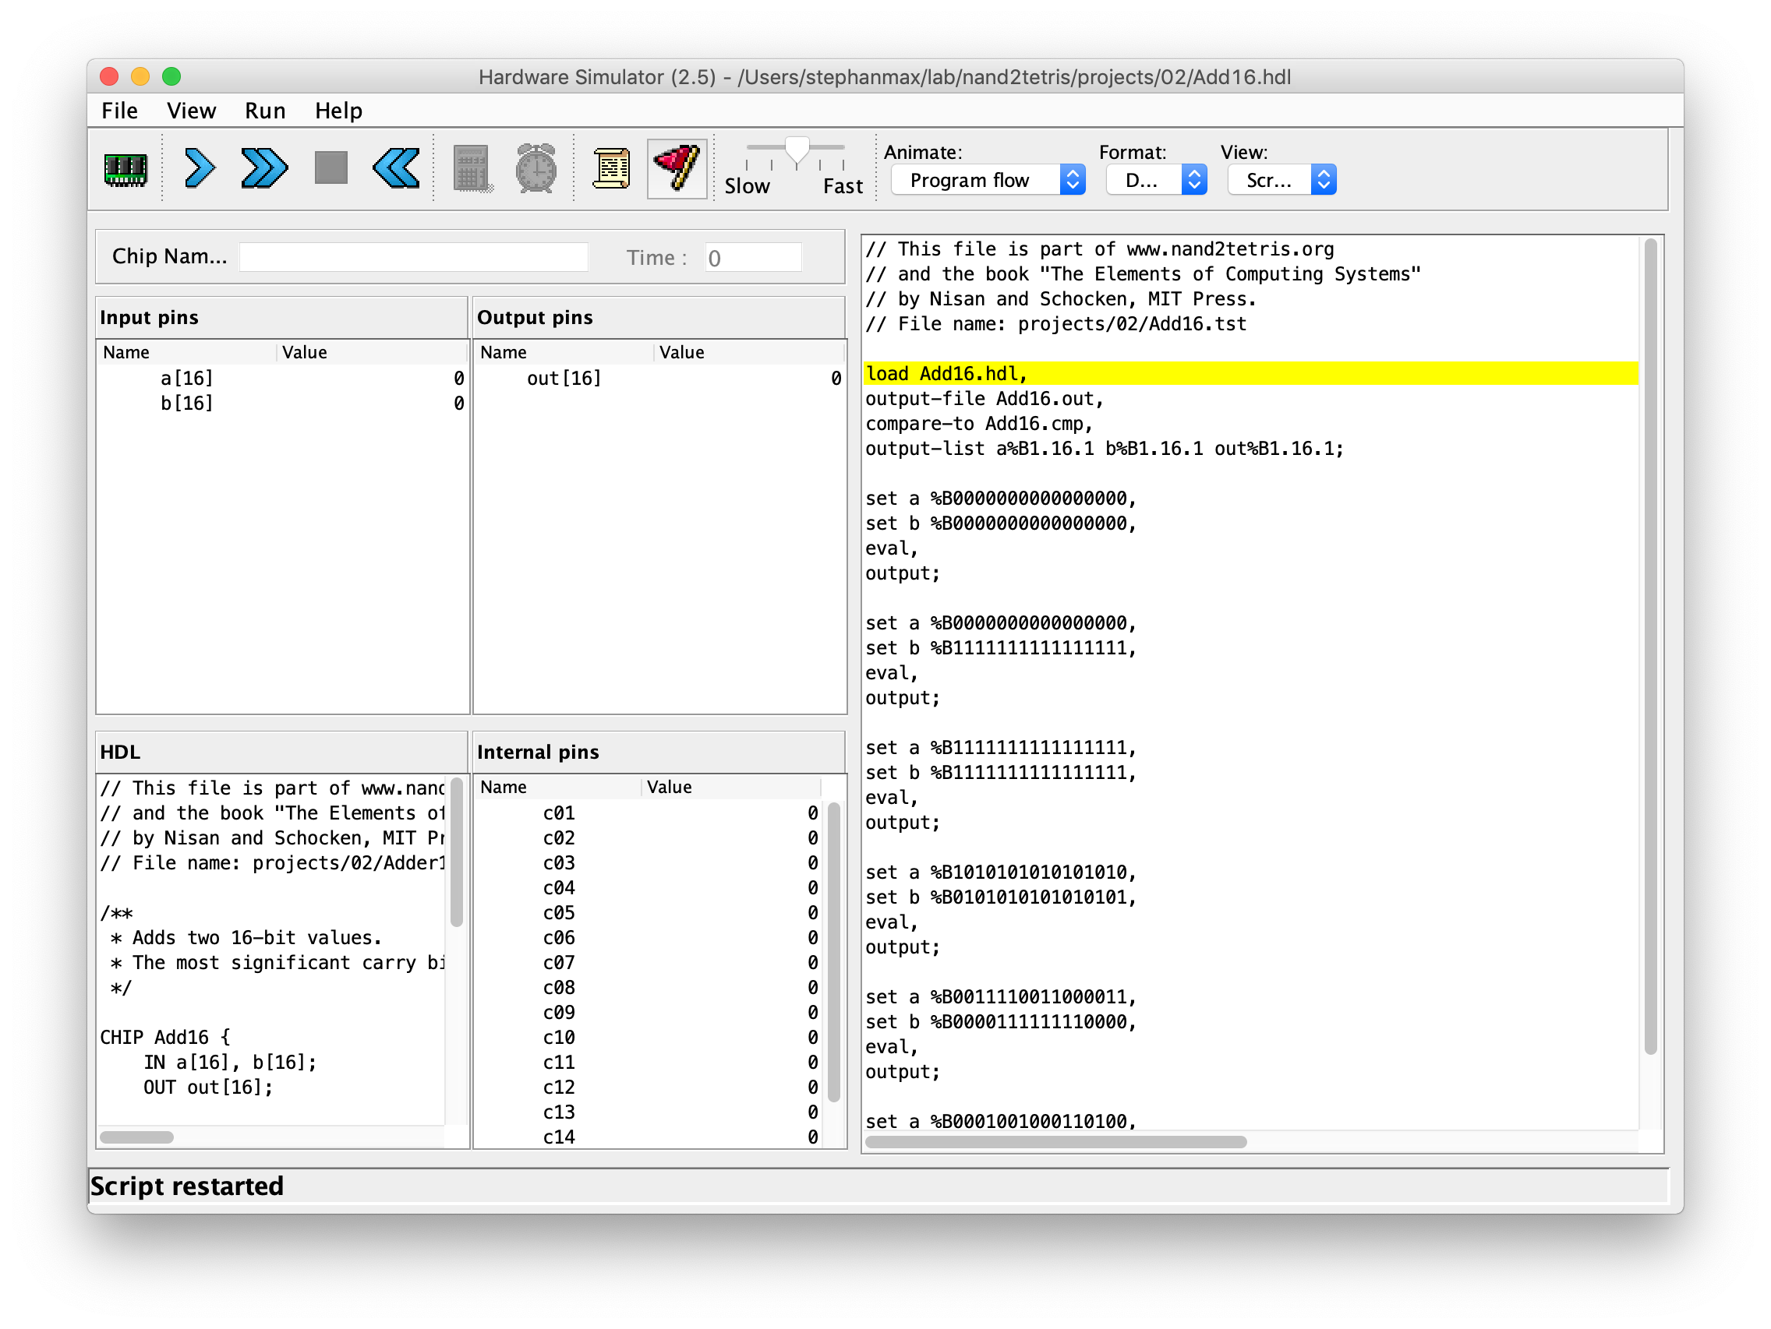The height and width of the screenshot is (1329, 1771).
Task: Open the View menu
Action: 191,111
